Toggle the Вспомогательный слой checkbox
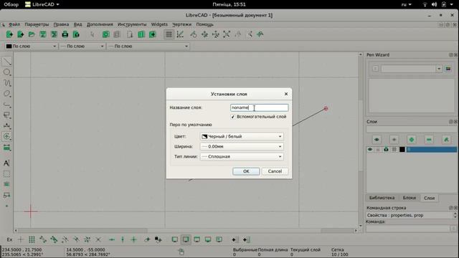The image size is (459, 258). 233,117
